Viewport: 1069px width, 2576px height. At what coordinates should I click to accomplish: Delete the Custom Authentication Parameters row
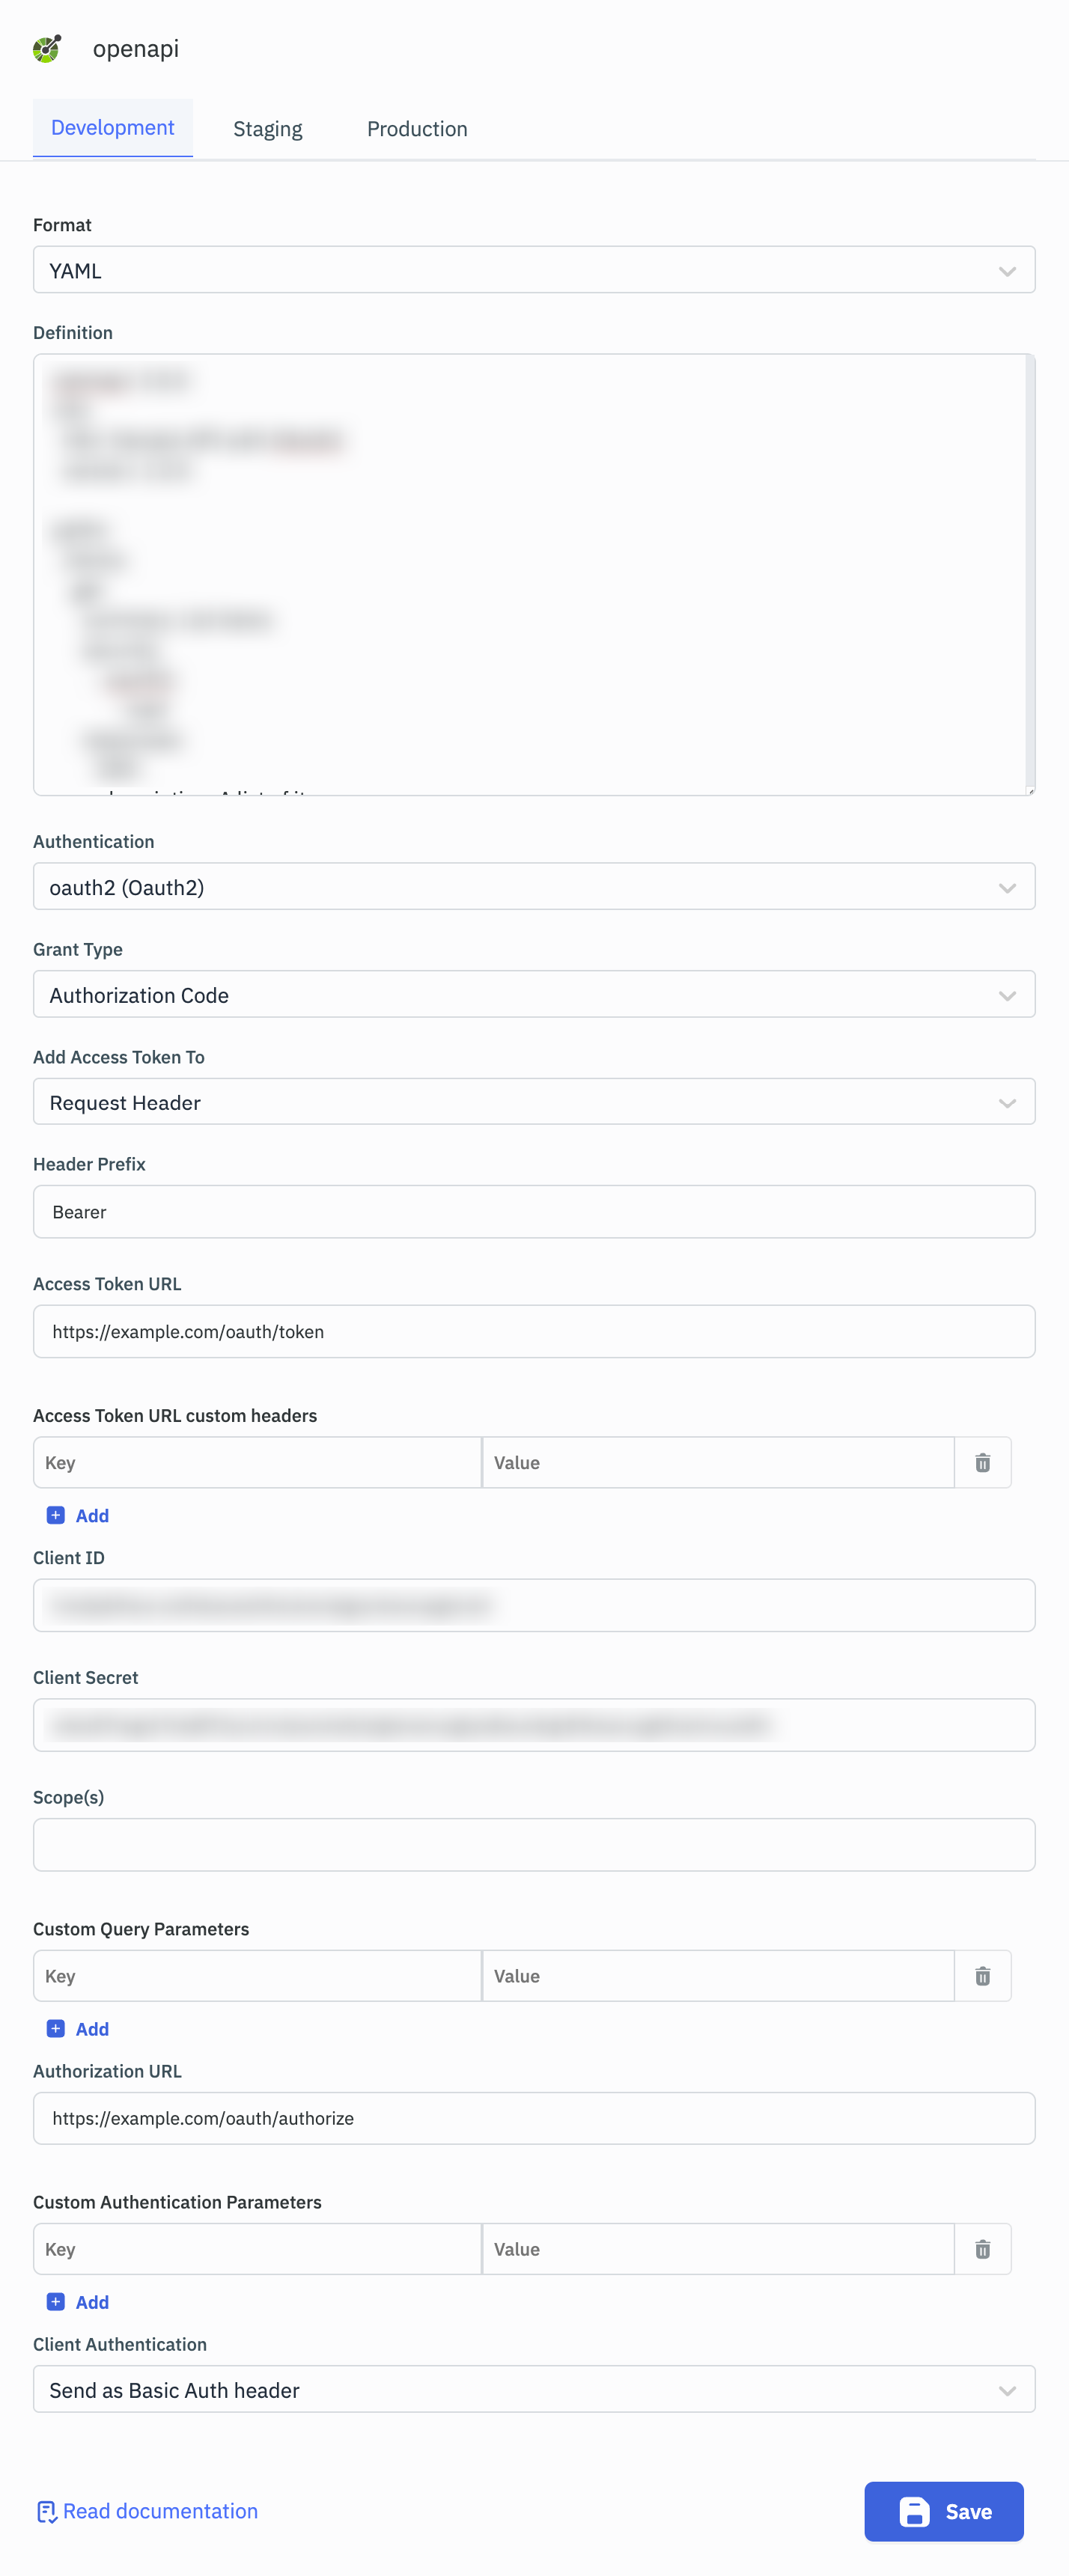982,2248
